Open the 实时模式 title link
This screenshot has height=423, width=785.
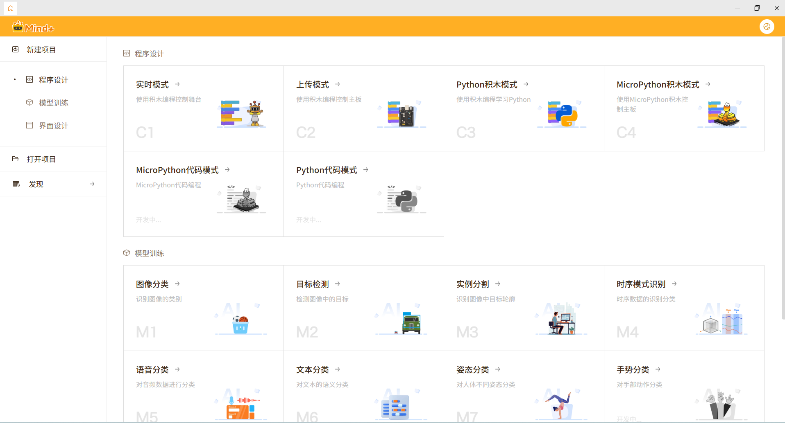(152, 84)
